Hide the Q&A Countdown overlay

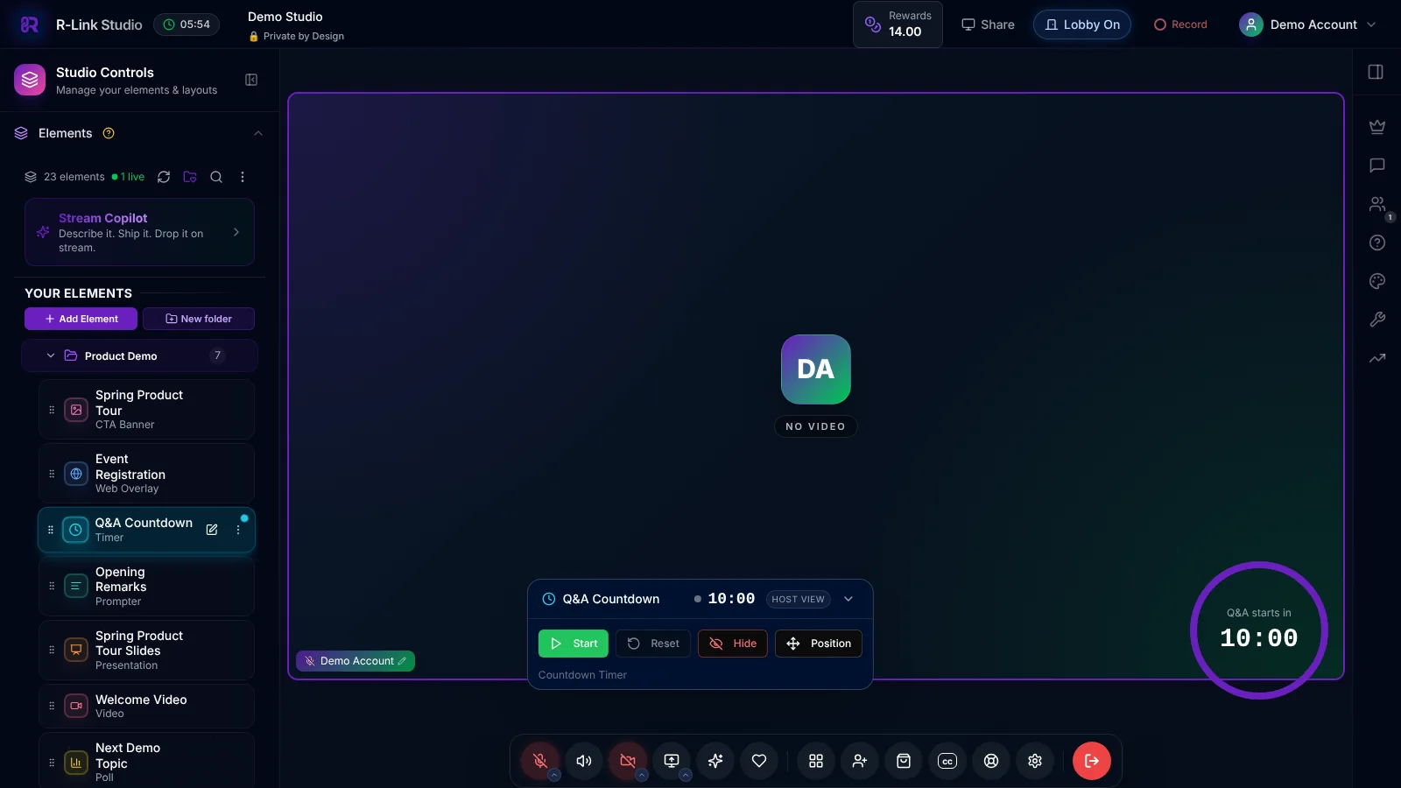click(x=733, y=644)
